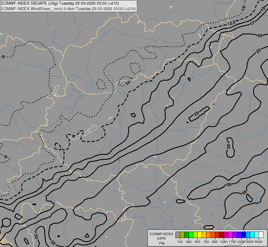The width and height of the screenshot is (268, 247).
Task: Click the 25 label inside the elongated closed contour
Action: 196,113
